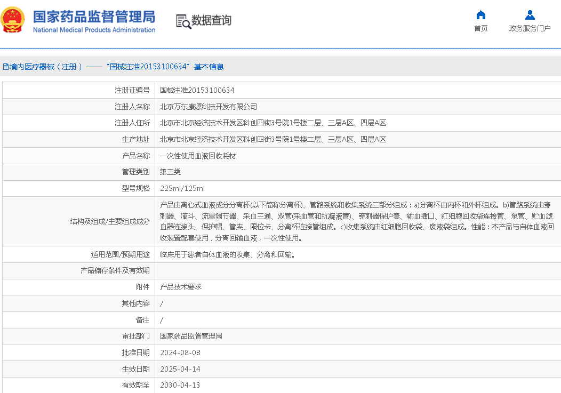Click the national emblem logo
561x393 pixels.
[13, 19]
